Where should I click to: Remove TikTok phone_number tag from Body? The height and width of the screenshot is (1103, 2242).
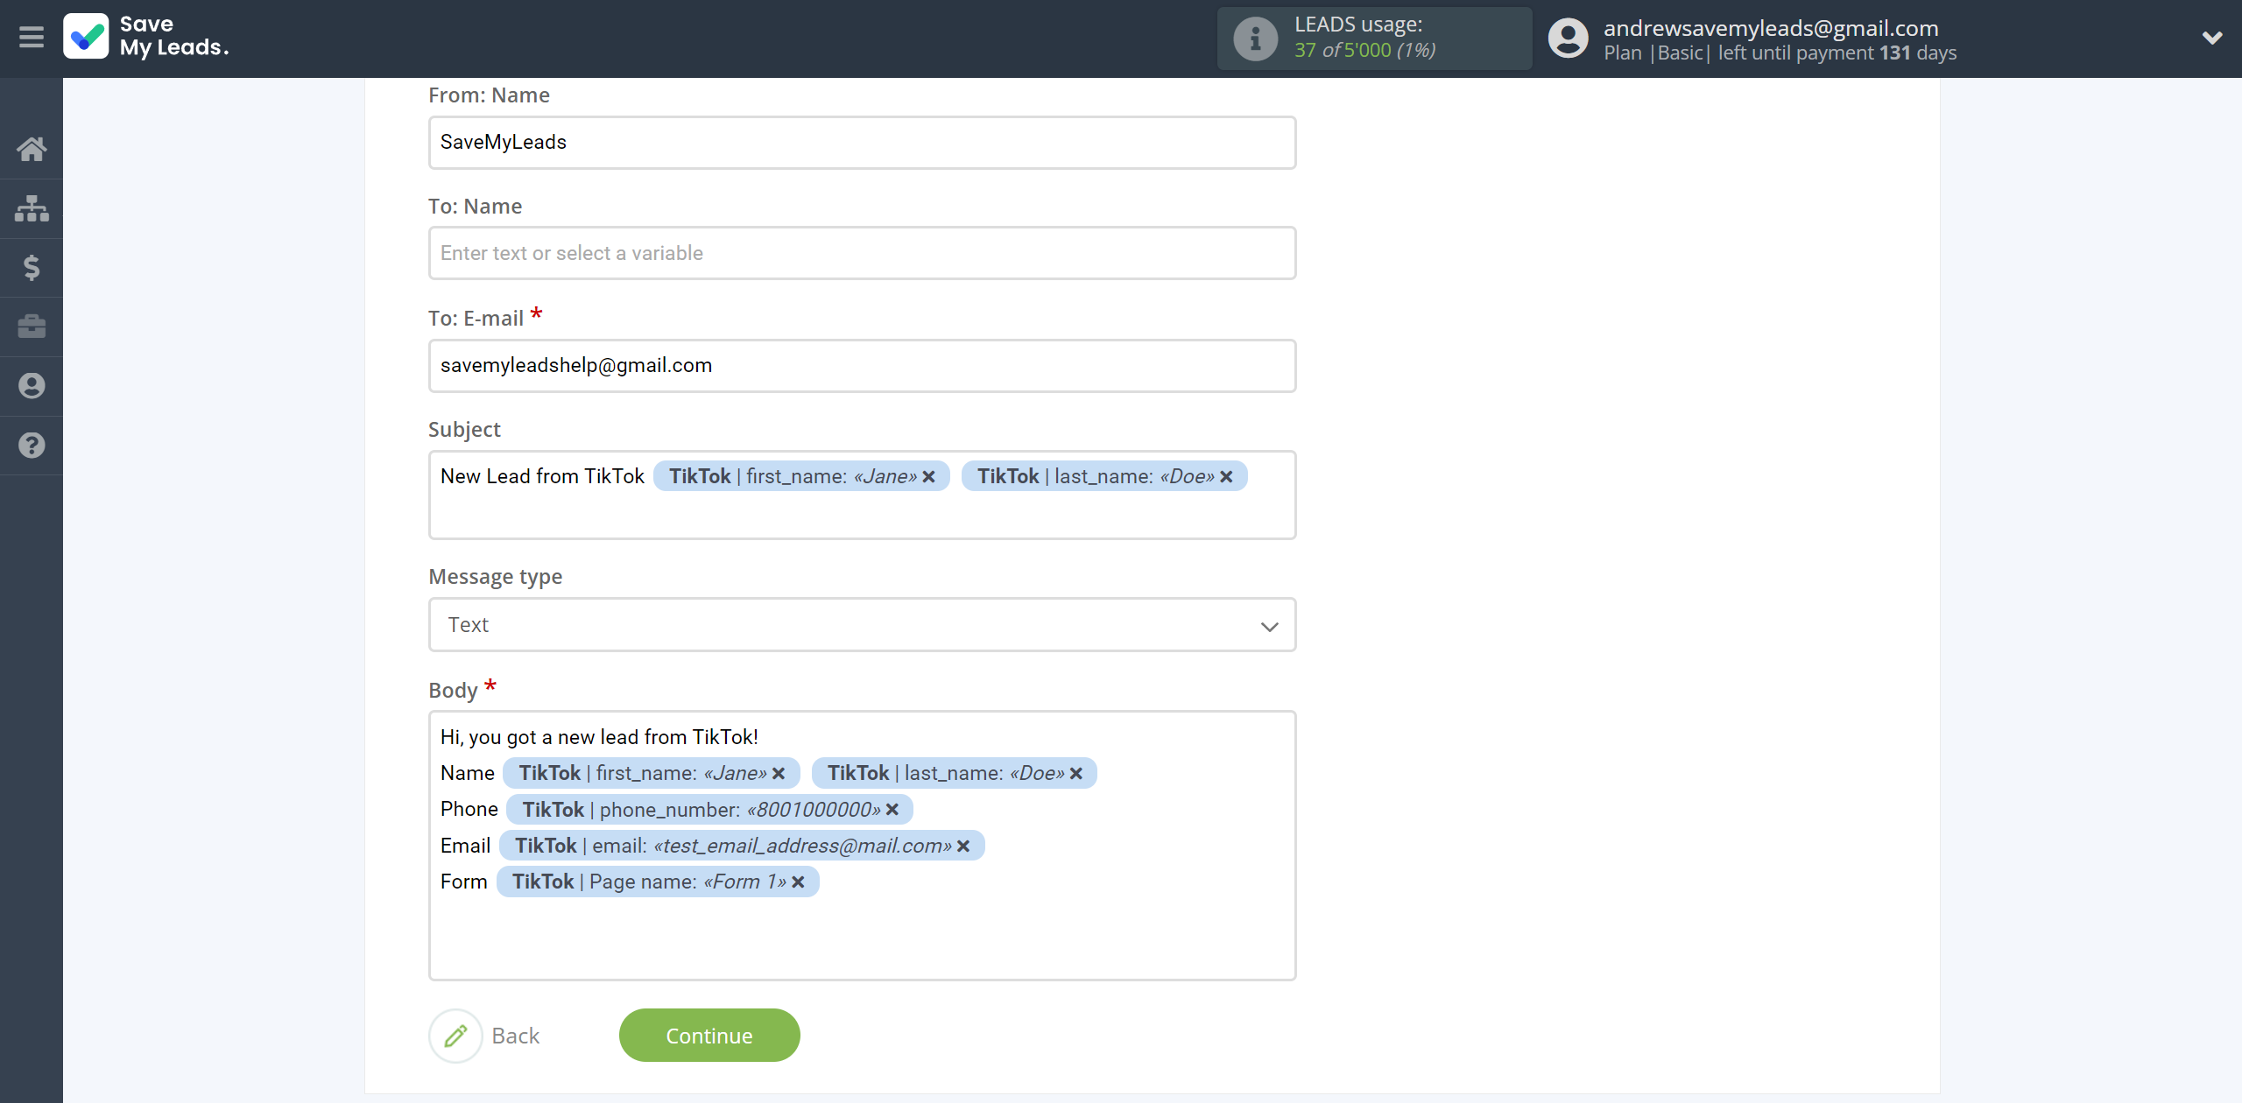[893, 809]
